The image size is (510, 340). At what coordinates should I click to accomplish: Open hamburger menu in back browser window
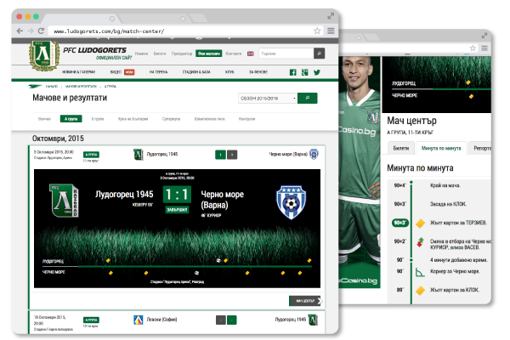(484, 48)
